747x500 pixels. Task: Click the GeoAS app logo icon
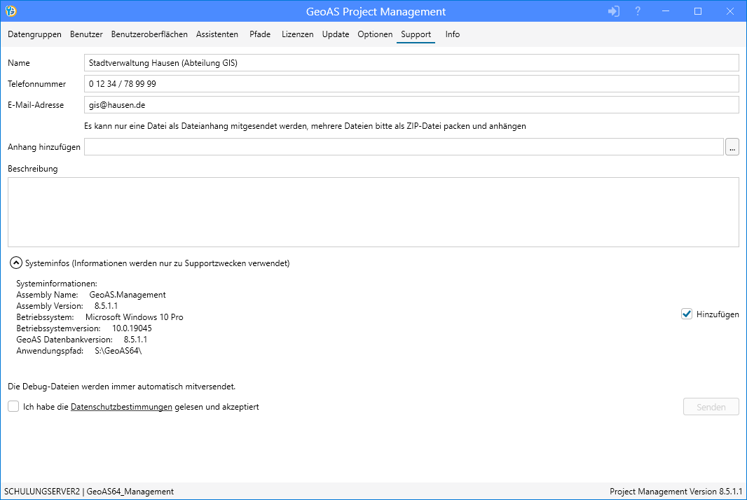[11, 11]
